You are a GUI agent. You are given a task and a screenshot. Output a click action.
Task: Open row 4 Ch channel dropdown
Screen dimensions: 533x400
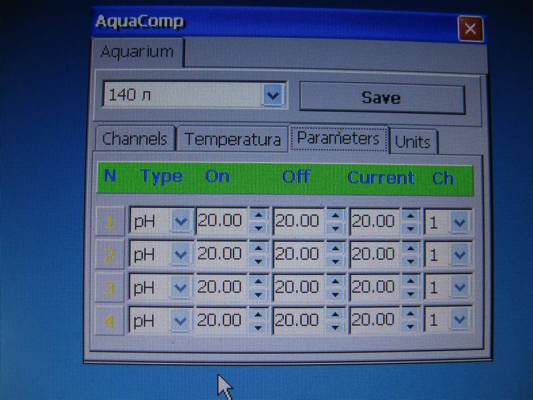click(459, 320)
